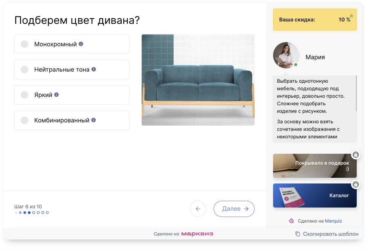Click the copy template icon
The image size is (368, 250).
pyautogui.click(x=298, y=234)
